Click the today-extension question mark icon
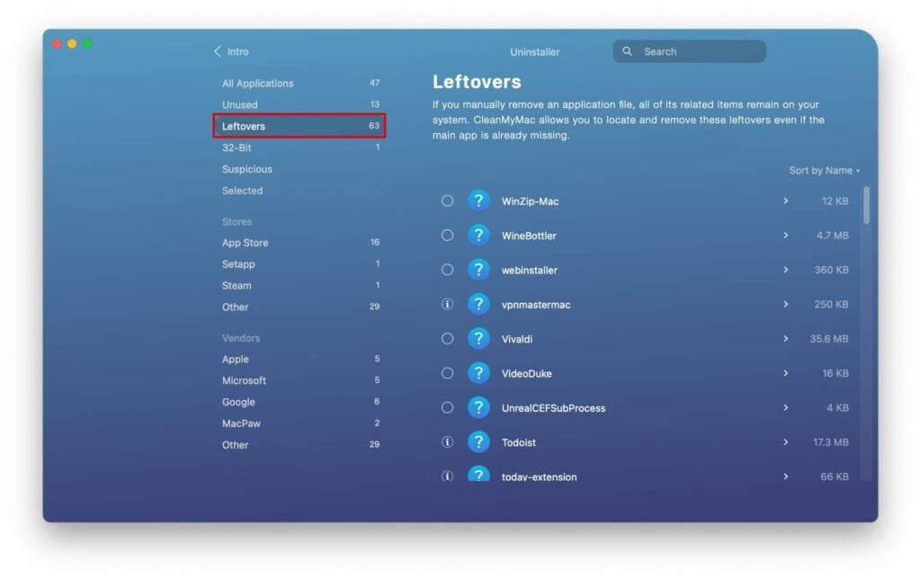921x579 pixels. pyautogui.click(x=478, y=474)
